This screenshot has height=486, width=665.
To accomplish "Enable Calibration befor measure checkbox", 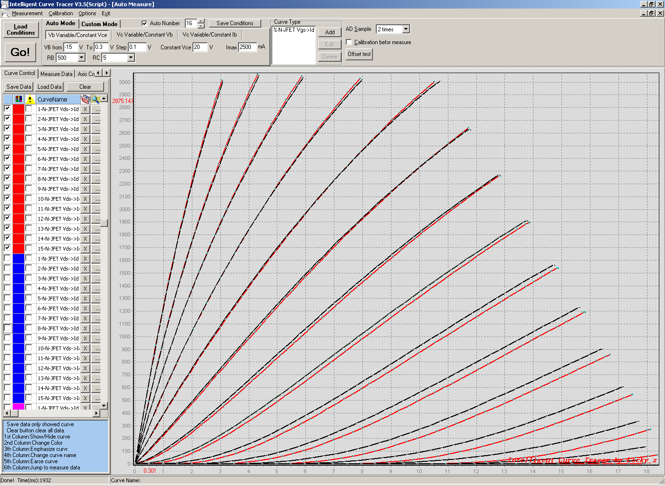I will 349,42.
